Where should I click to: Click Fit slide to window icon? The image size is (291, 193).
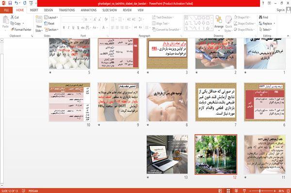[288, 191]
